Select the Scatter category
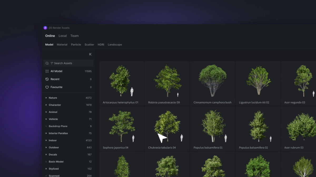This screenshot has width=316, height=177. [x=89, y=45]
